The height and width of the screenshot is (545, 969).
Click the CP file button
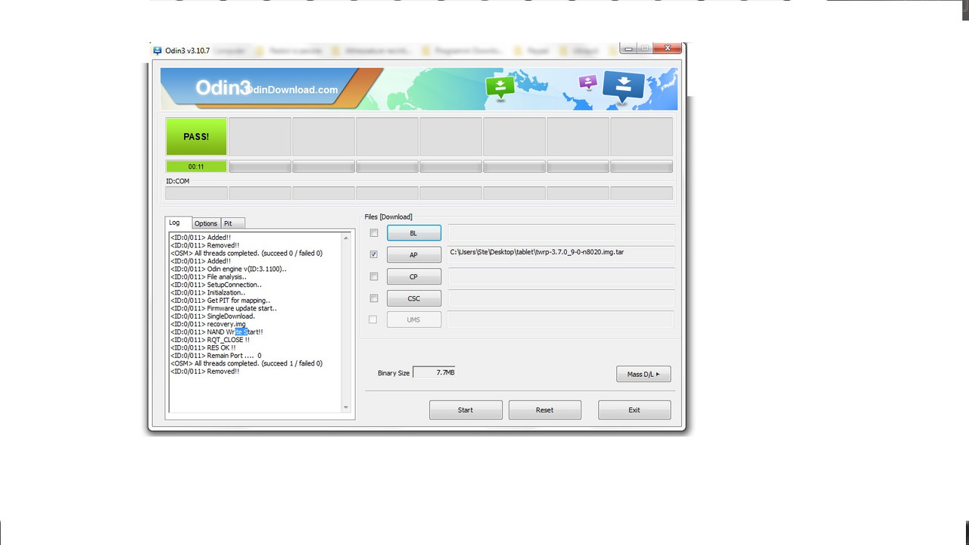pos(413,276)
